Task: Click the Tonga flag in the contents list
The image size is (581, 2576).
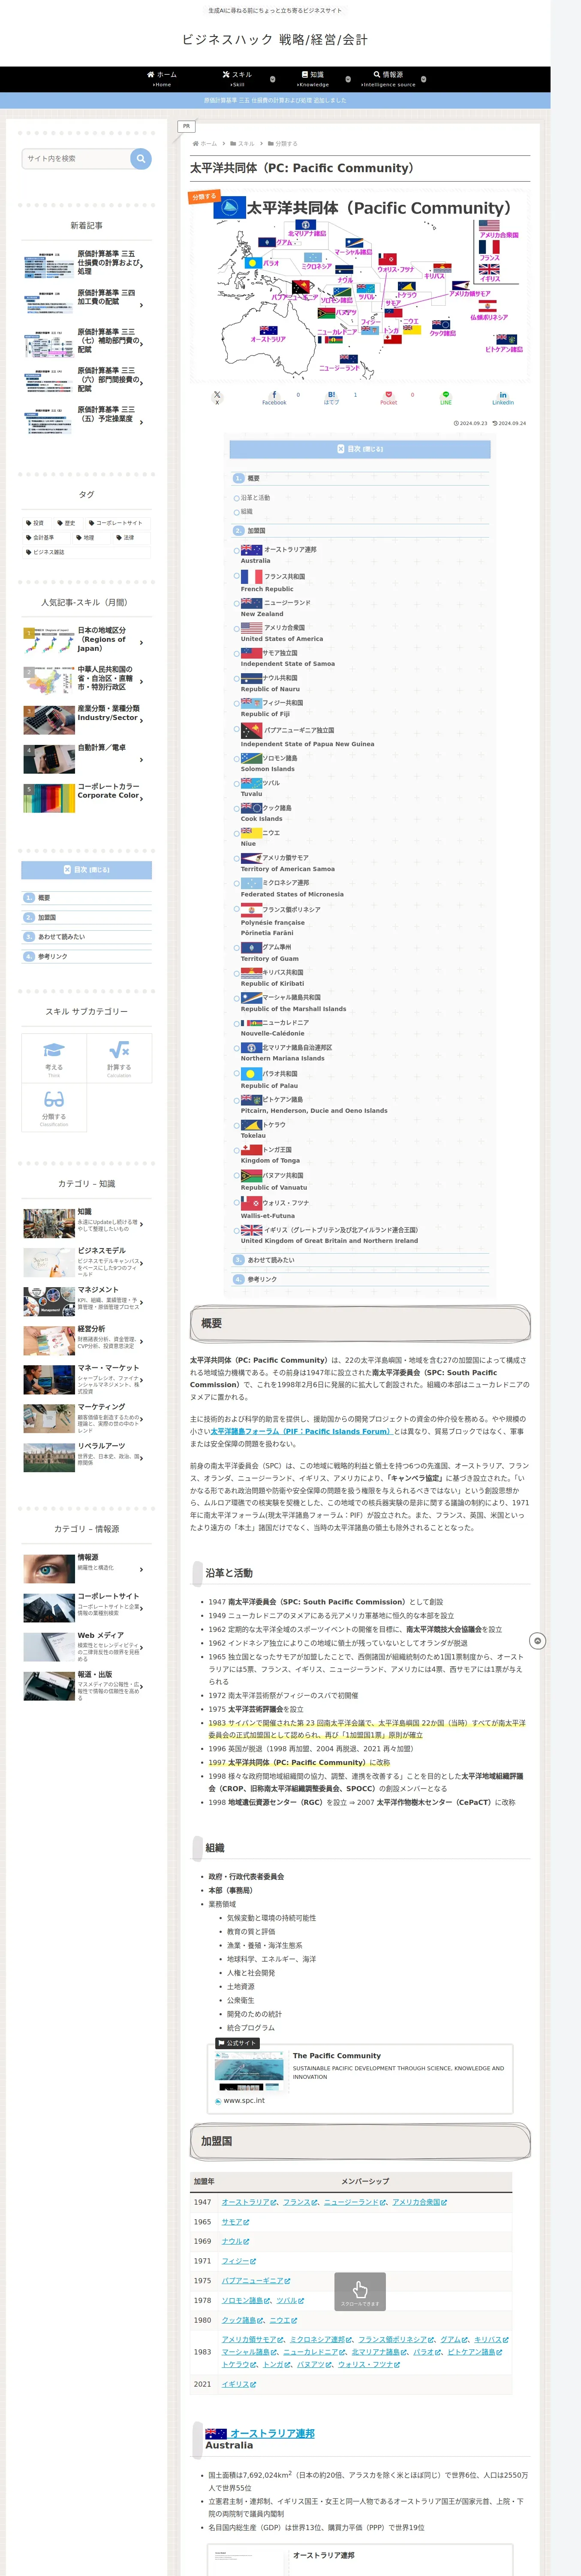Action: pyautogui.click(x=252, y=1150)
